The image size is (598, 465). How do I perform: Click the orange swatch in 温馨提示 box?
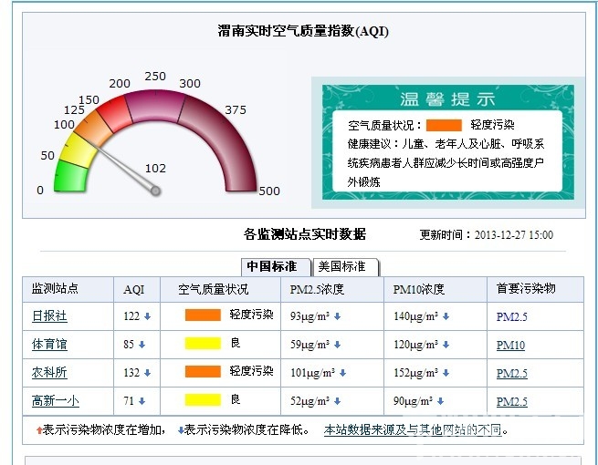click(x=444, y=125)
